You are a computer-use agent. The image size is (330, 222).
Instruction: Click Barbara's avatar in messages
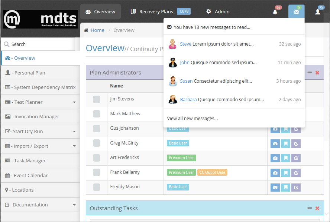(172, 99)
